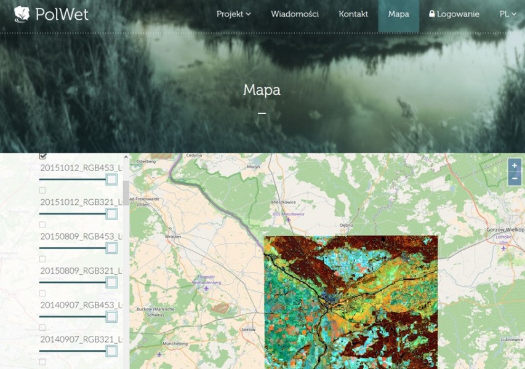
Task: Click the Wriezen town label on map
Action: 173,237
